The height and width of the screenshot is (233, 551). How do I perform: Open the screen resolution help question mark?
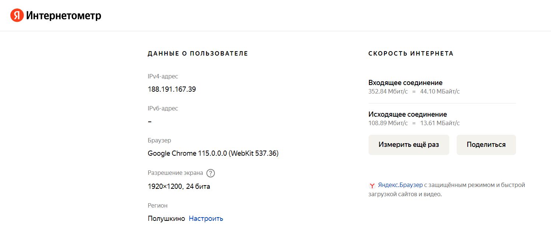tap(210, 173)
